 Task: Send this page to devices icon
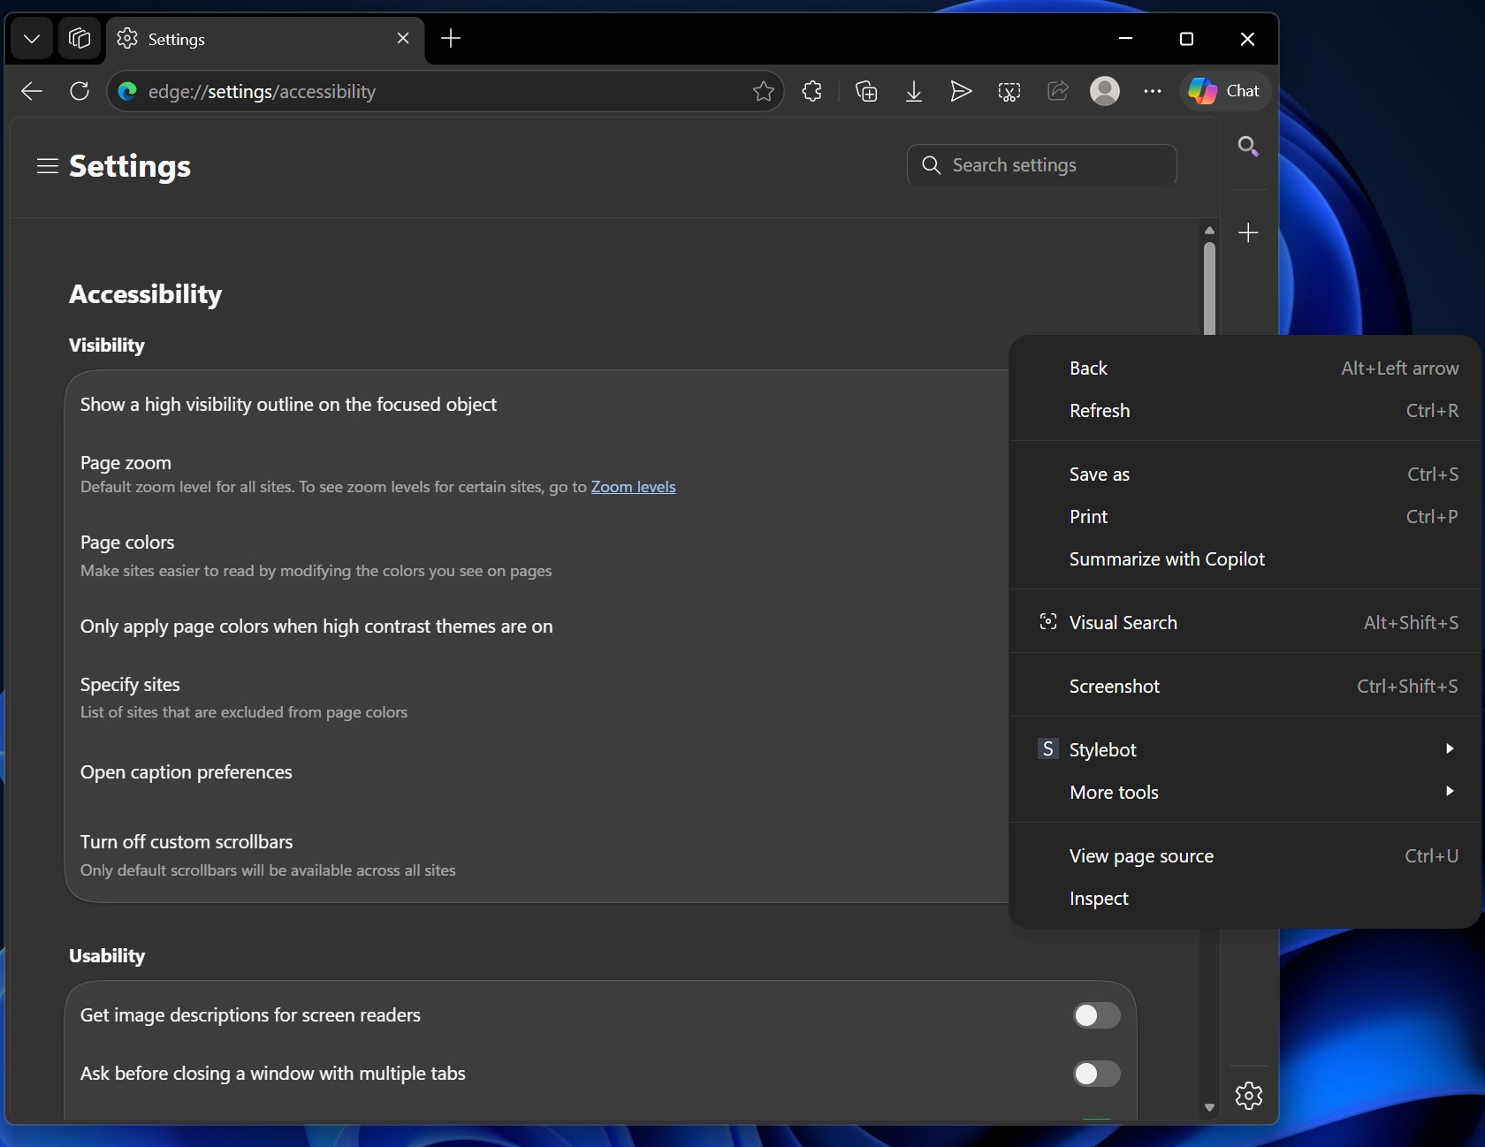click(961, 91)
